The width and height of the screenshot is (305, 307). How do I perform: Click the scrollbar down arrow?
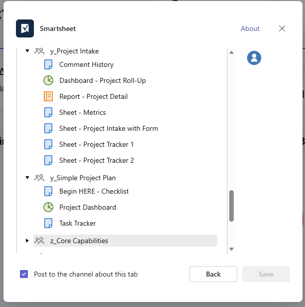(231, 249)
